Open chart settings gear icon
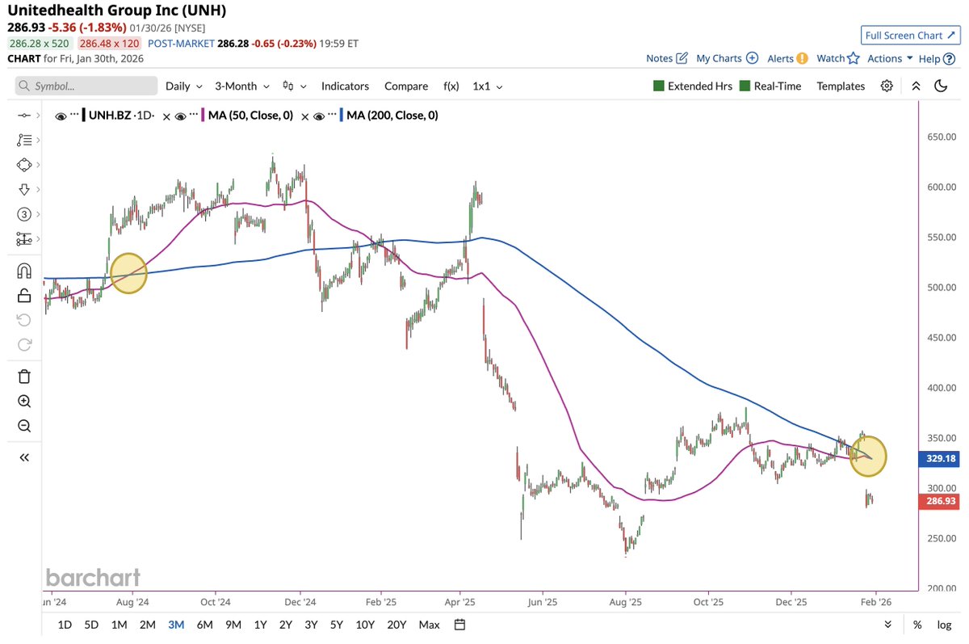The image size is (969, 644). (887, 86)
